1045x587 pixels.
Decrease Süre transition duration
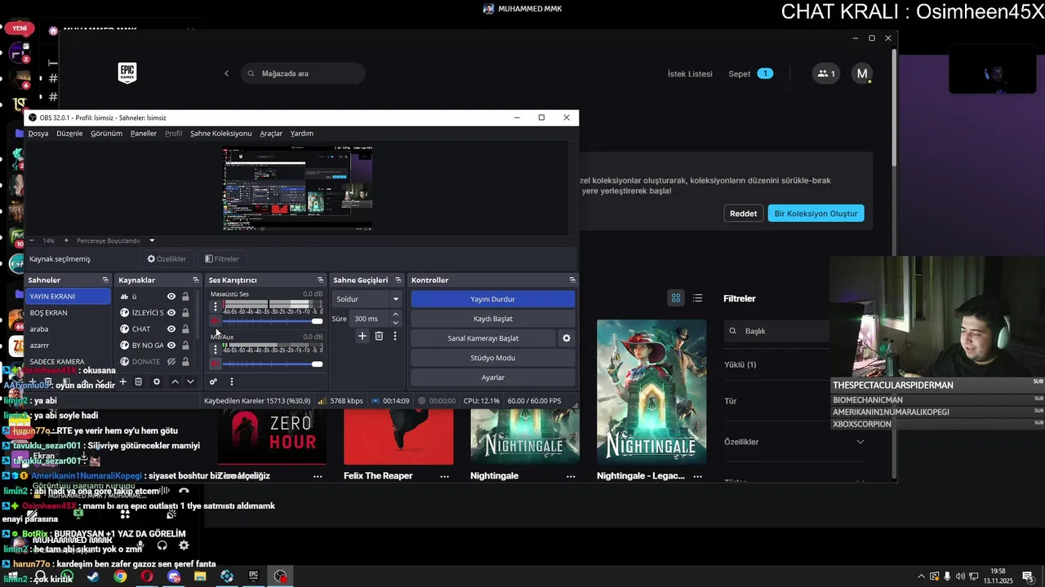[x=396, y=323]
